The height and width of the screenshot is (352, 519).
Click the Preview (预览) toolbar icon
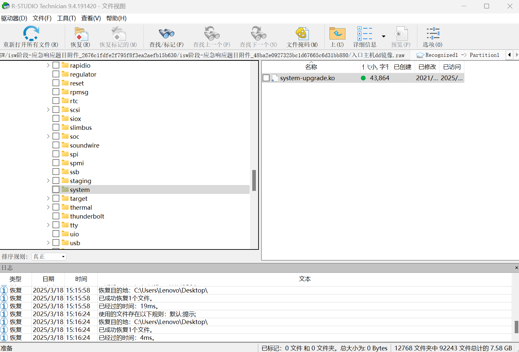401,34
